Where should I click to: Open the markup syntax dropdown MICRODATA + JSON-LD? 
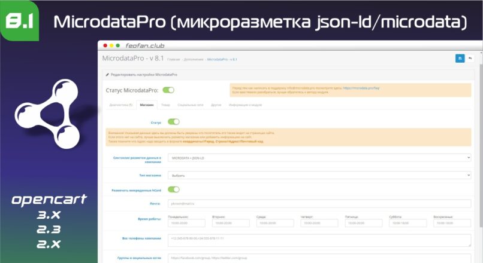(319, 158)
